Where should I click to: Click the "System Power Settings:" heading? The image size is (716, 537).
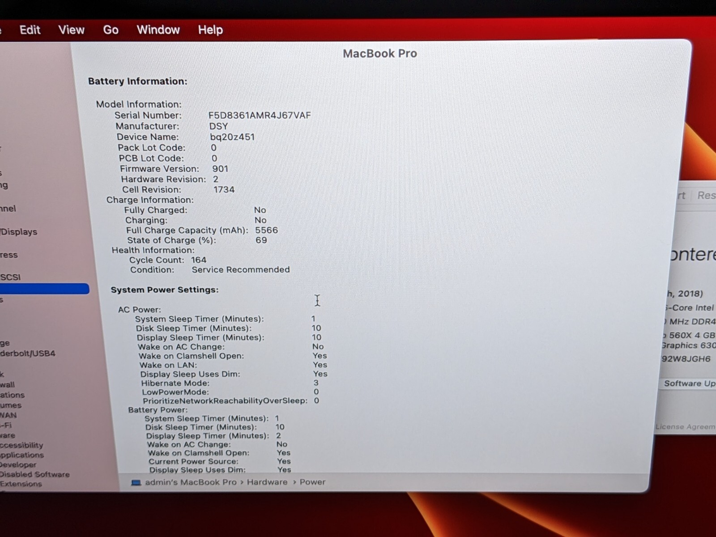[165, 290]
